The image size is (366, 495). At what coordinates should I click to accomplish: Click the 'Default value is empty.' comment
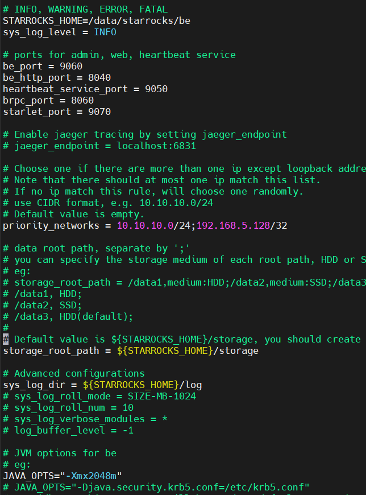tap(73, 214)
